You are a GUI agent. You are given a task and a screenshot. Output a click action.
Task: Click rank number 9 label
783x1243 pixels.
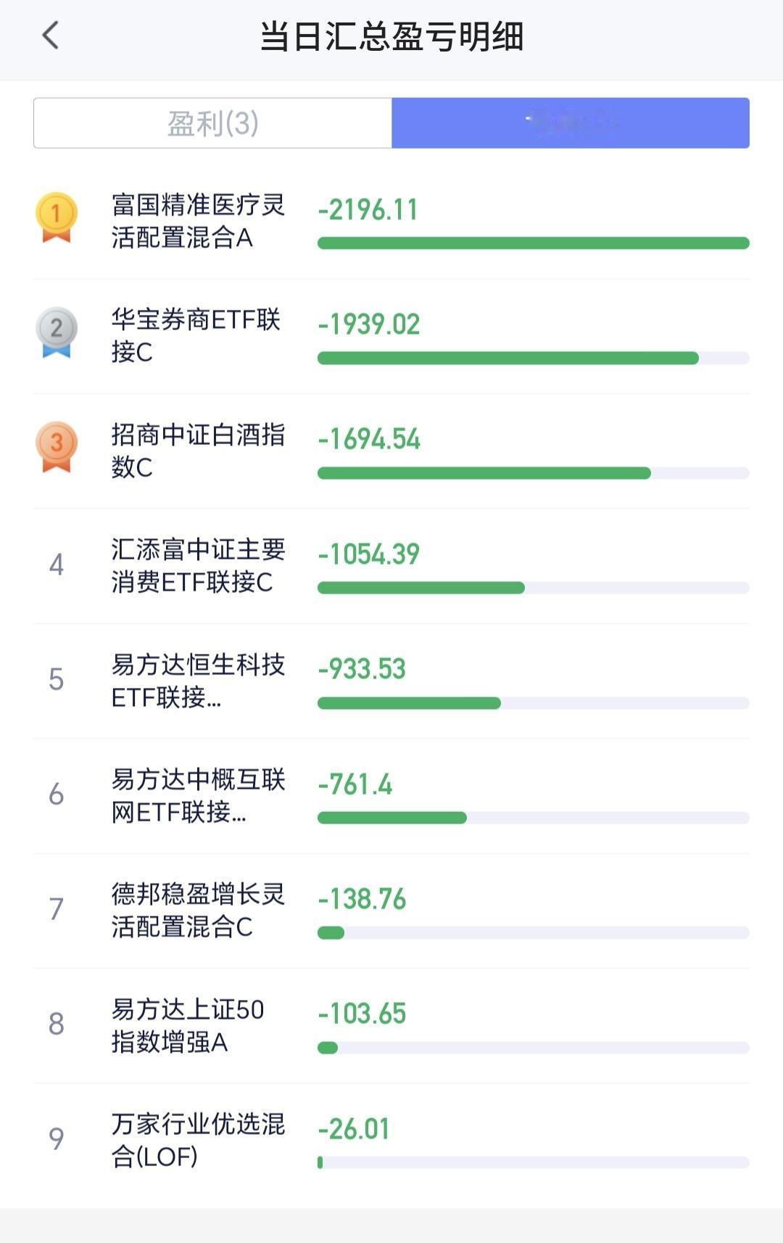coord(56,1139)
